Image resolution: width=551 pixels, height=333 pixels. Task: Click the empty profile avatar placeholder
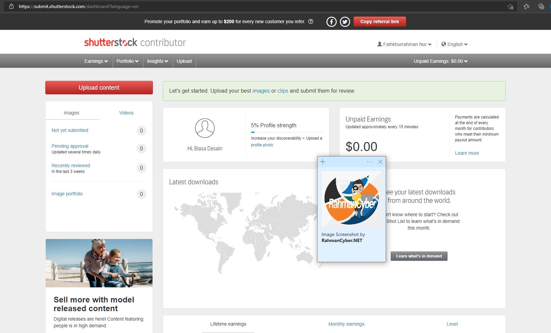coord(204,128)
